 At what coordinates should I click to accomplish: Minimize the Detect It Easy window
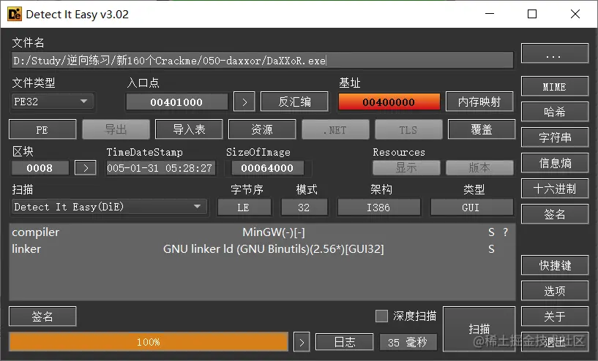coord(490,14)
